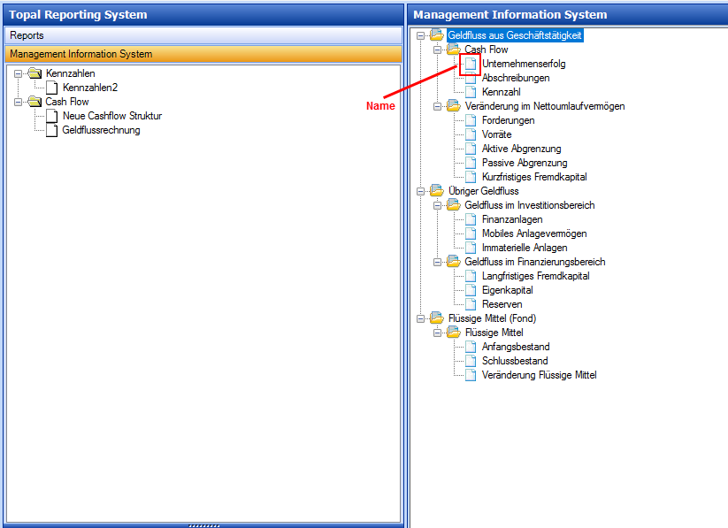
Task: Click the folder icon of Übriger Geldfluss
Action: pyautogui.click(x=437, y=191)
